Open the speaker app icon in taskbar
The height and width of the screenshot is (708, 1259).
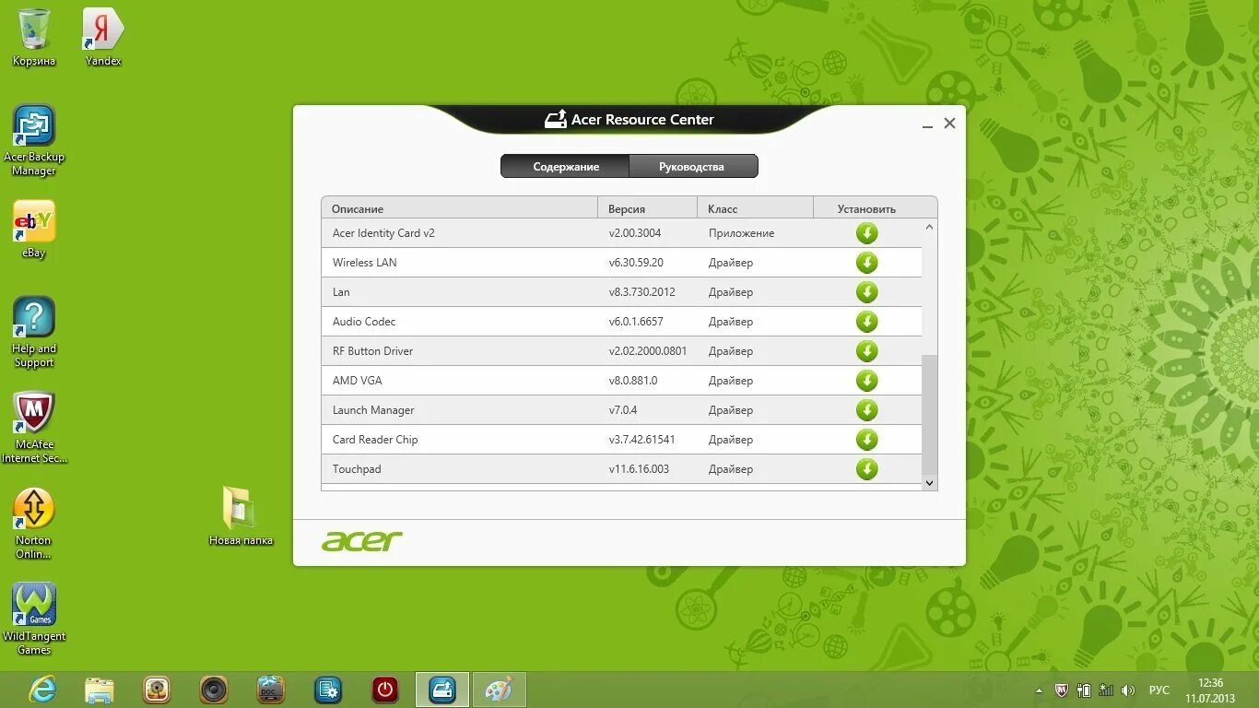click(214, 690)
